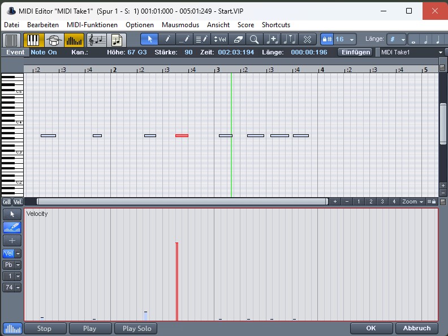Toggle the velocity controller editor view

(x=74, y=40)
